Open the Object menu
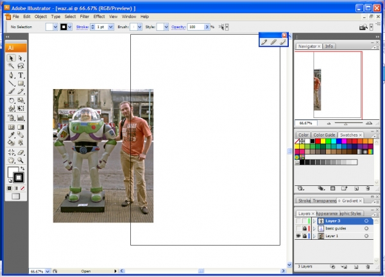The image size is (385, 277). pos(40,17)
